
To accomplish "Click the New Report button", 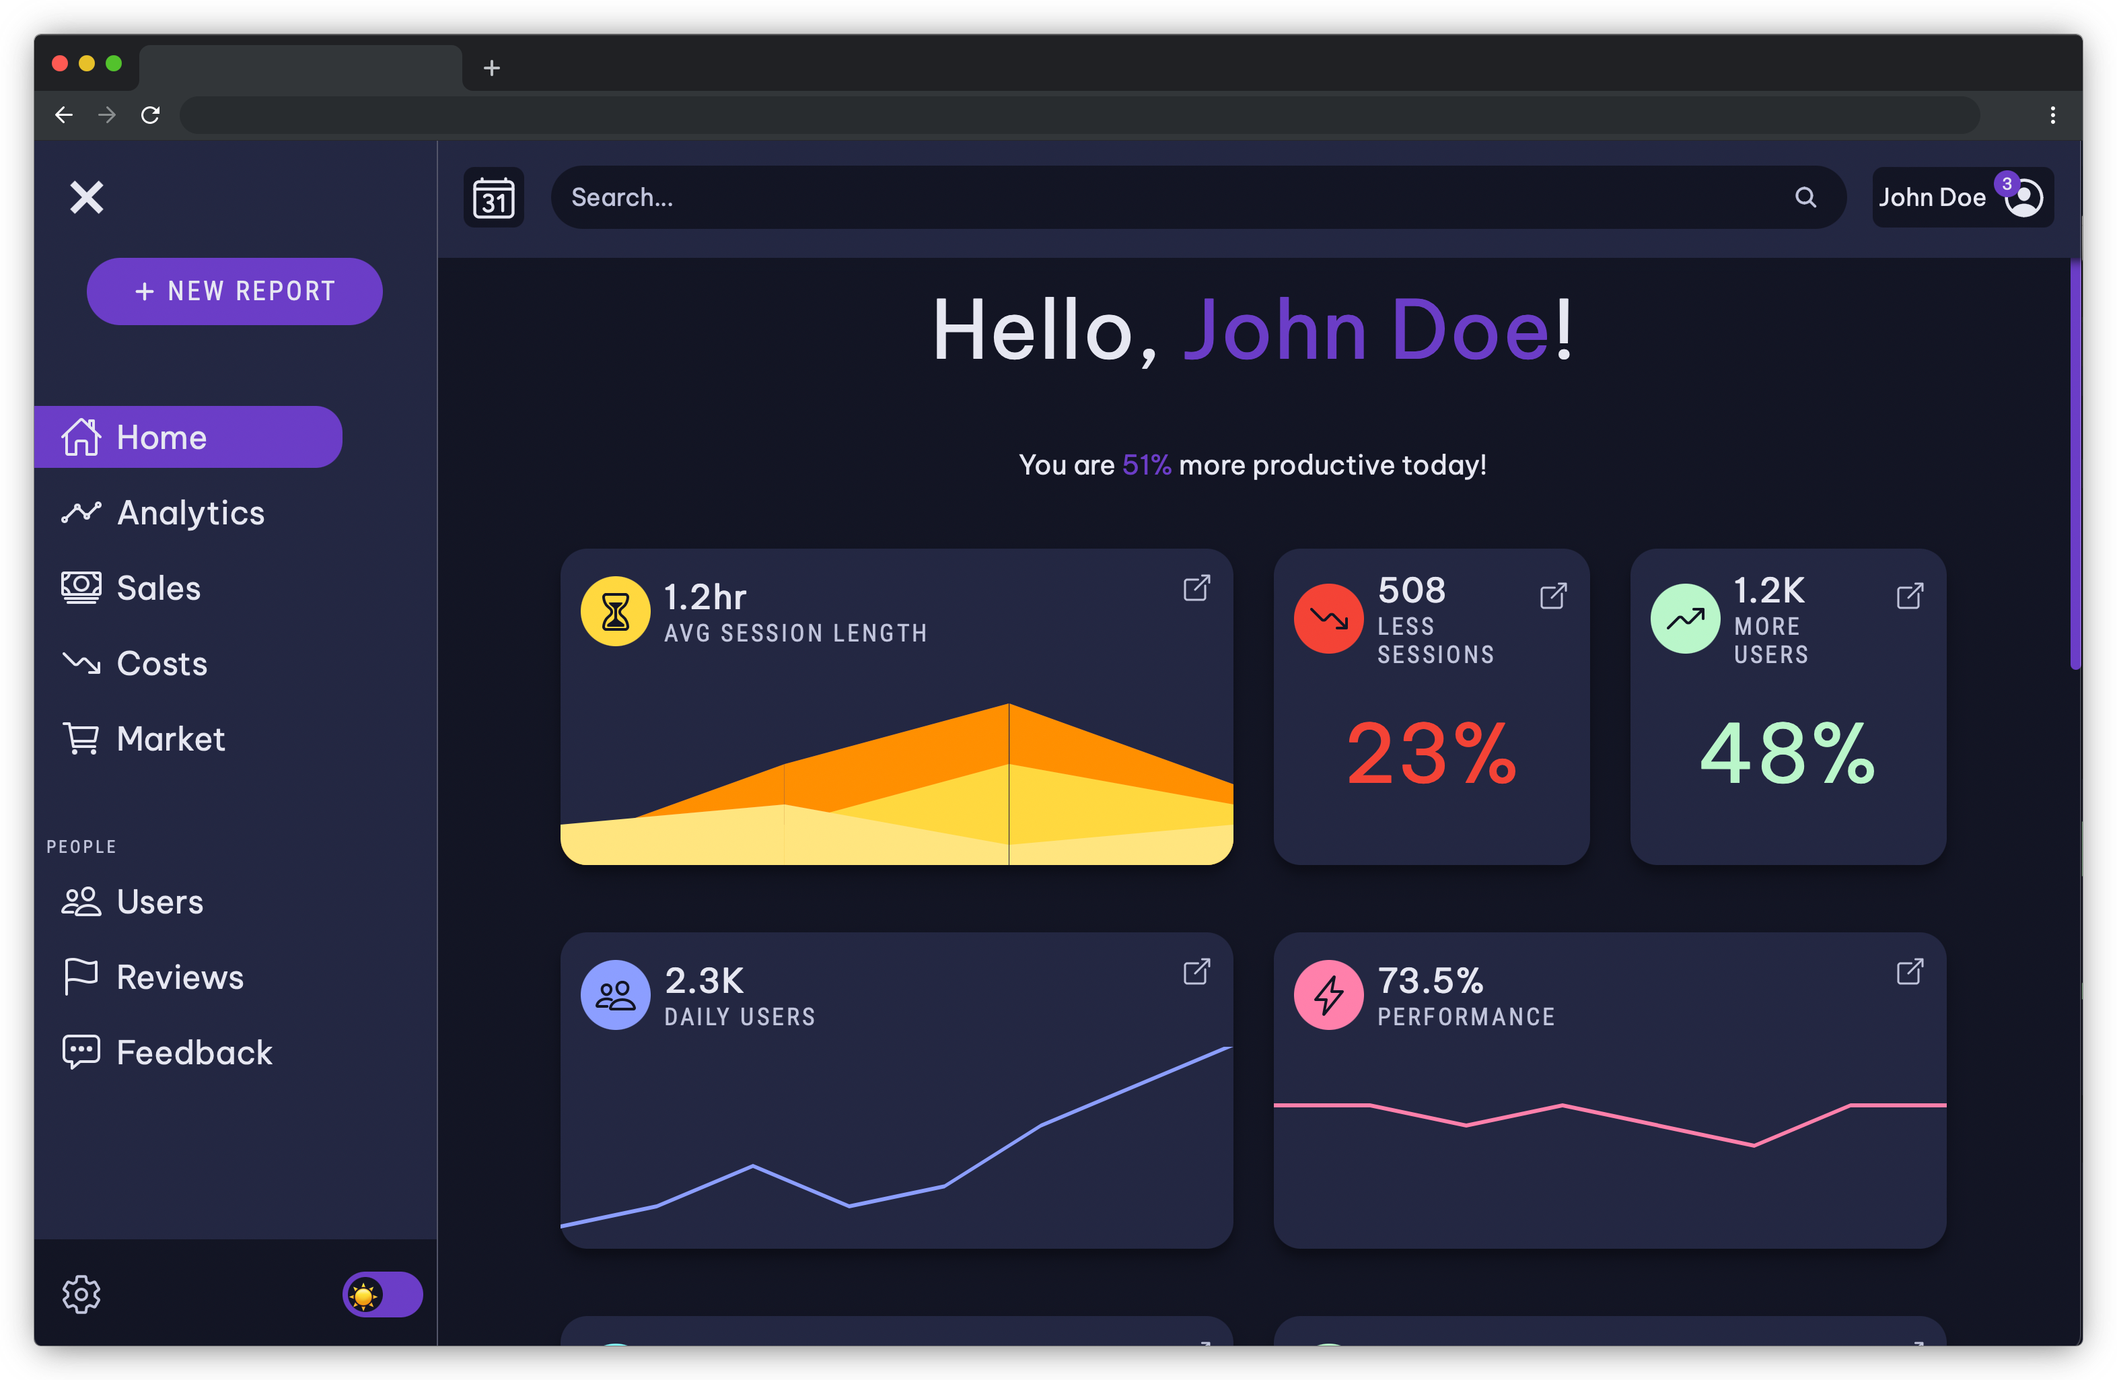I will click(235, 291).
